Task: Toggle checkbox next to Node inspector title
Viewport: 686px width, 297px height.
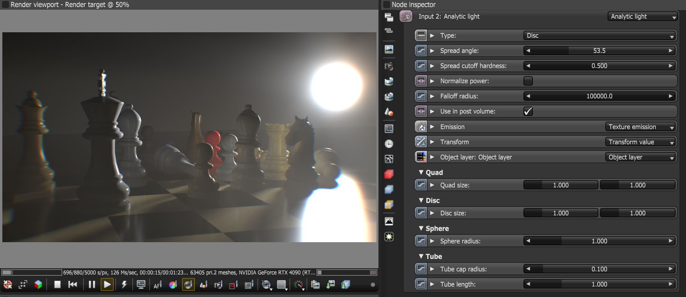Action: (387, 5)
